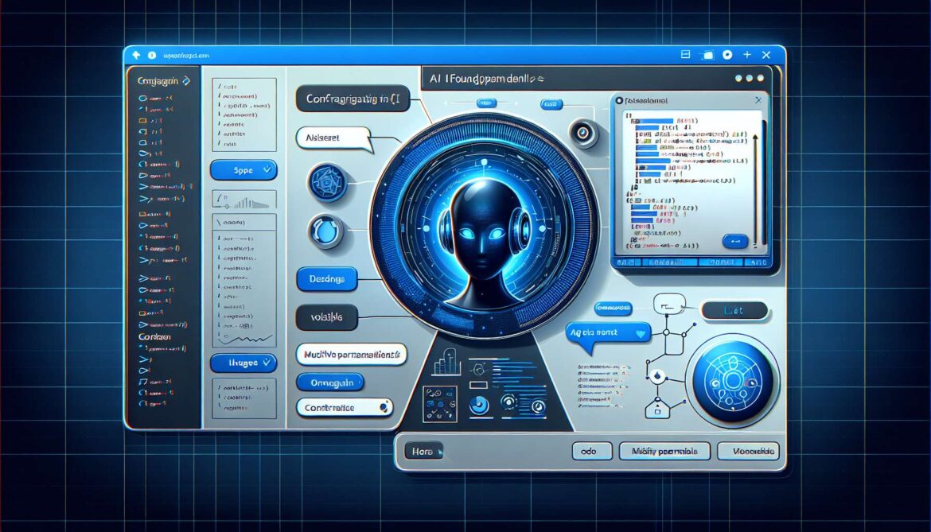This screenshot has width=931, height=532.
Task: Click the back arrow icon in title bar
Action: (136, 55)
